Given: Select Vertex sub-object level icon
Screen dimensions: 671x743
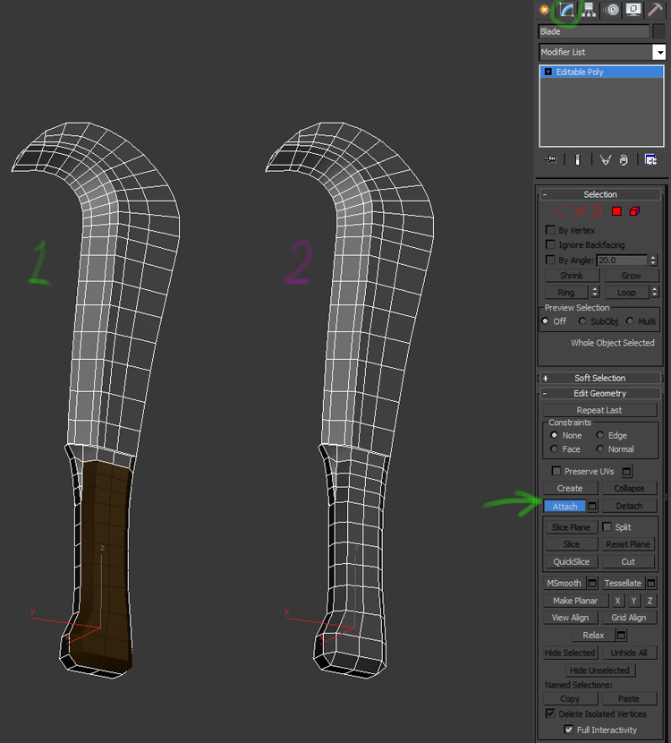Looking at the screenshot, I should click(562, 211).
